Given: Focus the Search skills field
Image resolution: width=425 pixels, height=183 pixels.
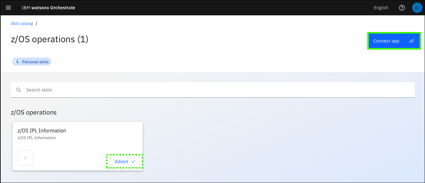Looking at the screenshot, I should coord(213,90).
